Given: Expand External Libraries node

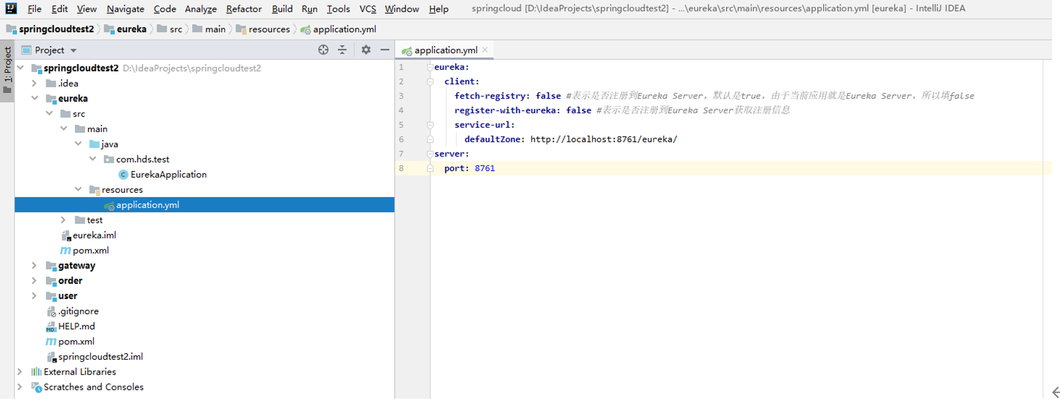Looking at the screenshot, I should (x=20, y=371).
